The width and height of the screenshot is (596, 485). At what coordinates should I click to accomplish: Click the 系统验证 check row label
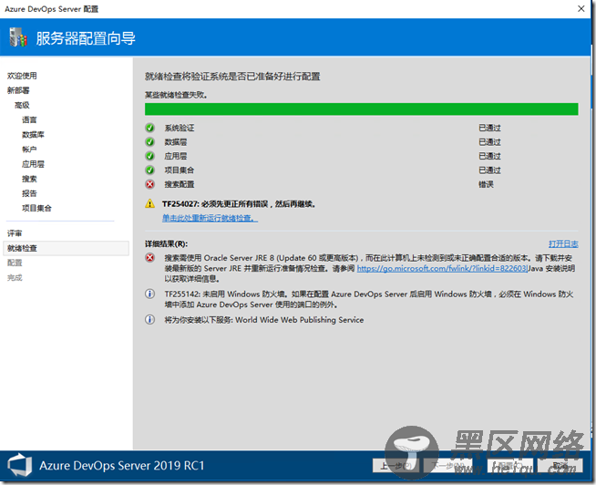pos(180,128)
